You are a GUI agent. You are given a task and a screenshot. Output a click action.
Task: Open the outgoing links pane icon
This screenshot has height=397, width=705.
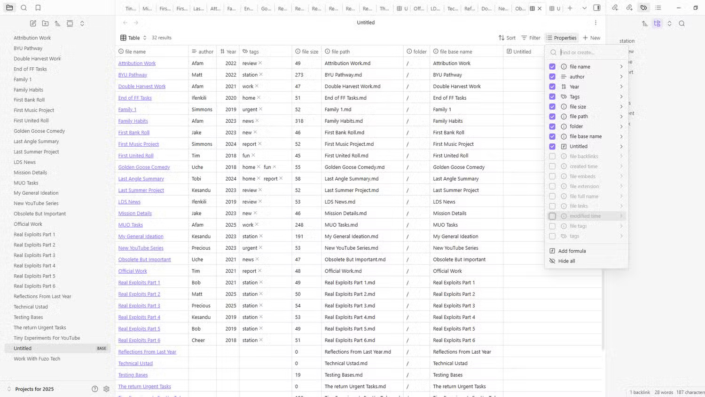coord(629,8)
